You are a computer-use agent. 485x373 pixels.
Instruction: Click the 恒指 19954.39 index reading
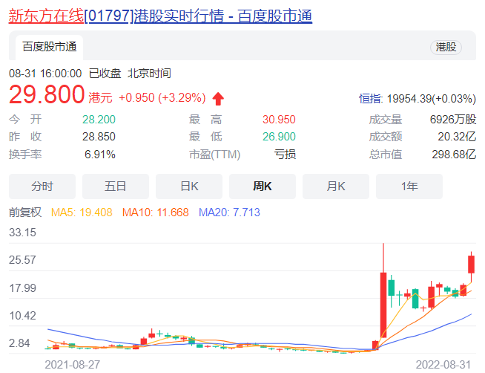click(x=418, y=99)
